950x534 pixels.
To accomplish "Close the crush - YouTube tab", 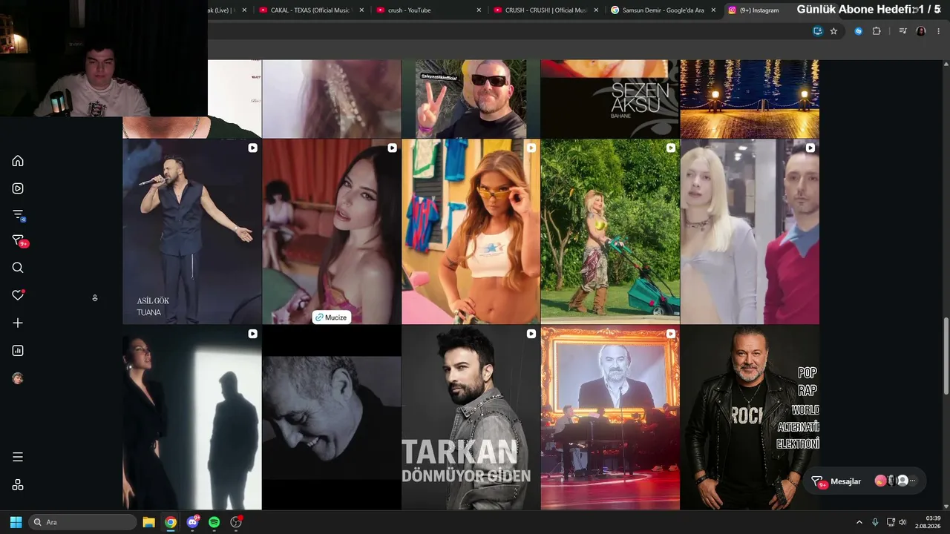I will point(479,10).
